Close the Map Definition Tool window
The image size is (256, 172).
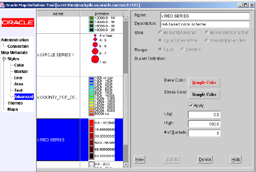(252, 5)
